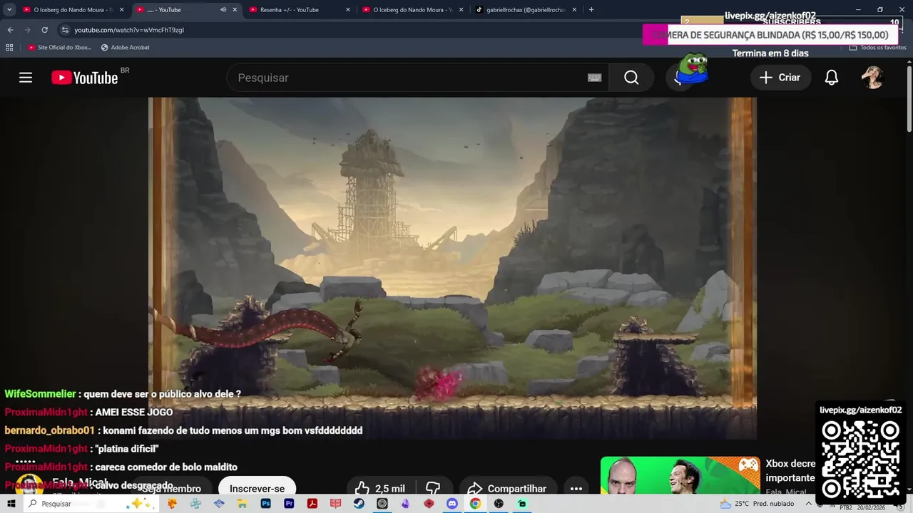Mute the playing YouTube tab audio icon
Image resolution: width=913 pixels, height=513 pixels.
pyautogui.click(x=223, y=10)
